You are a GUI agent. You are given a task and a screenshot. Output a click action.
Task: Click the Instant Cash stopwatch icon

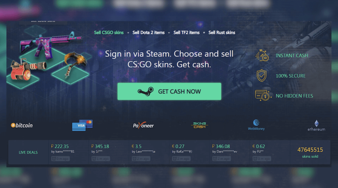(262, 56)
